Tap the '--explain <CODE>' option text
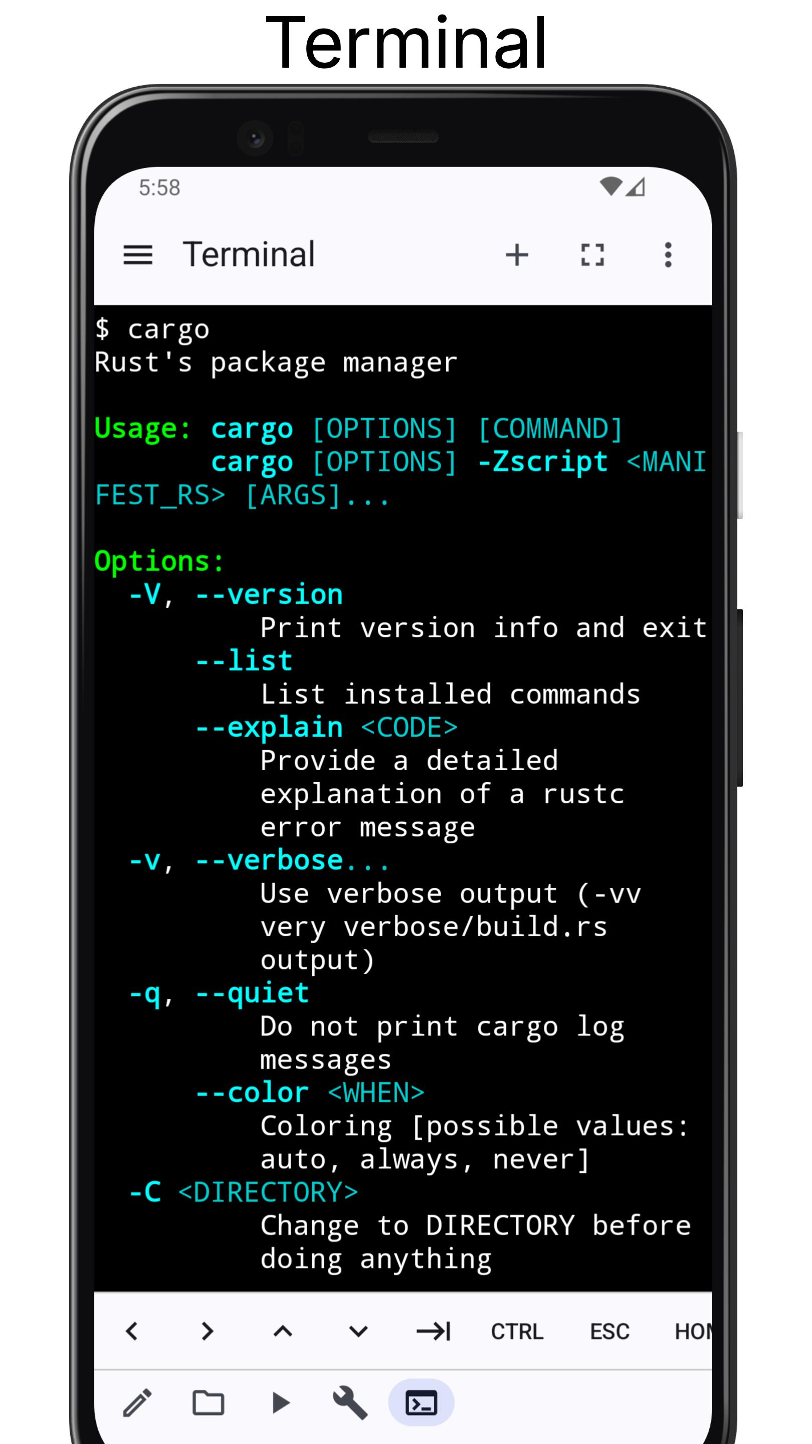812x1444 pixels. pyautogui.click(x=326, y=728)
